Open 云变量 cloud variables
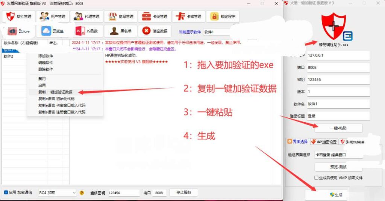The width and height of the screenshot is (385, 201). pos(53,31)
